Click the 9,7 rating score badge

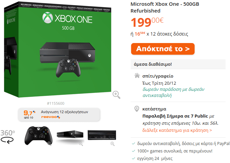click(x=29, y=115)
